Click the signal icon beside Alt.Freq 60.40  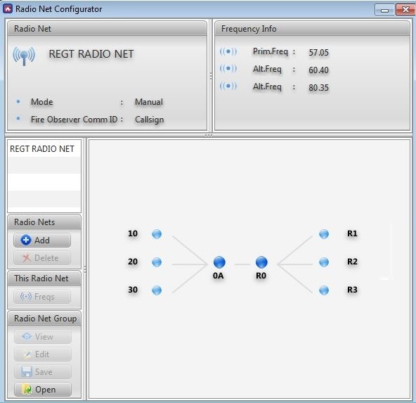228,69
